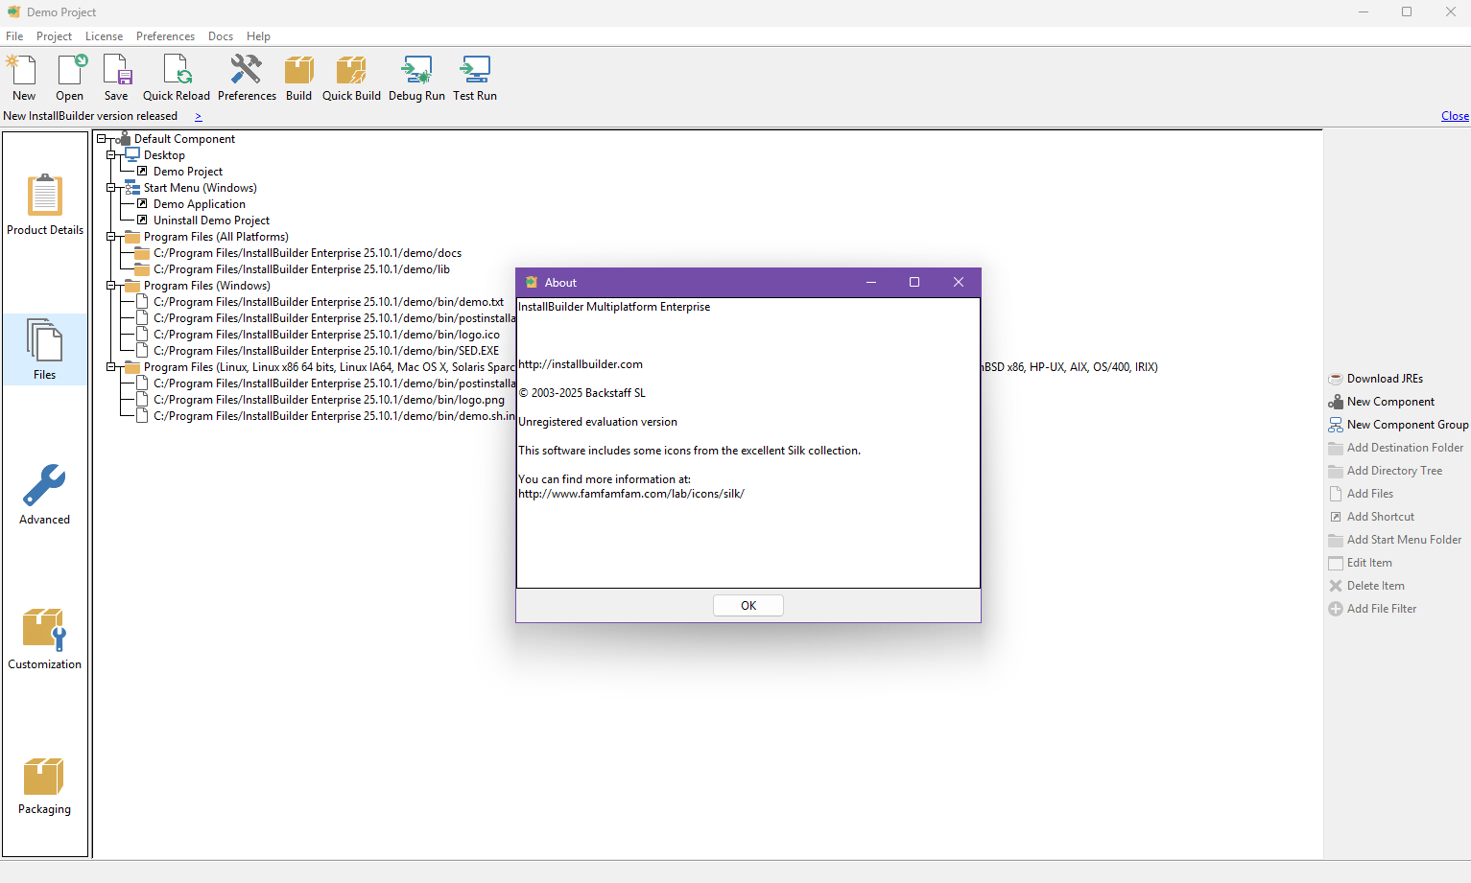Click New Component Group in the right panel
1471x883 pixels.
click(1398, 425)
